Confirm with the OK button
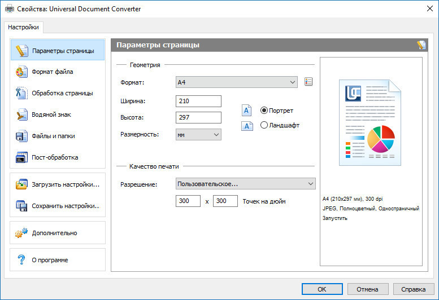The height and width of the screenshot is (300, 439). click(x=322, y=289)
